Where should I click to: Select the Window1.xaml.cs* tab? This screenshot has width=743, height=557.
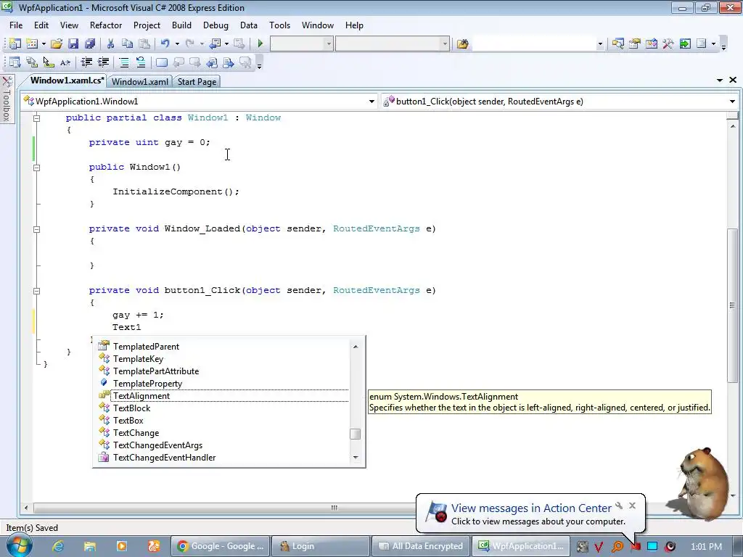[x=67, y=81]
